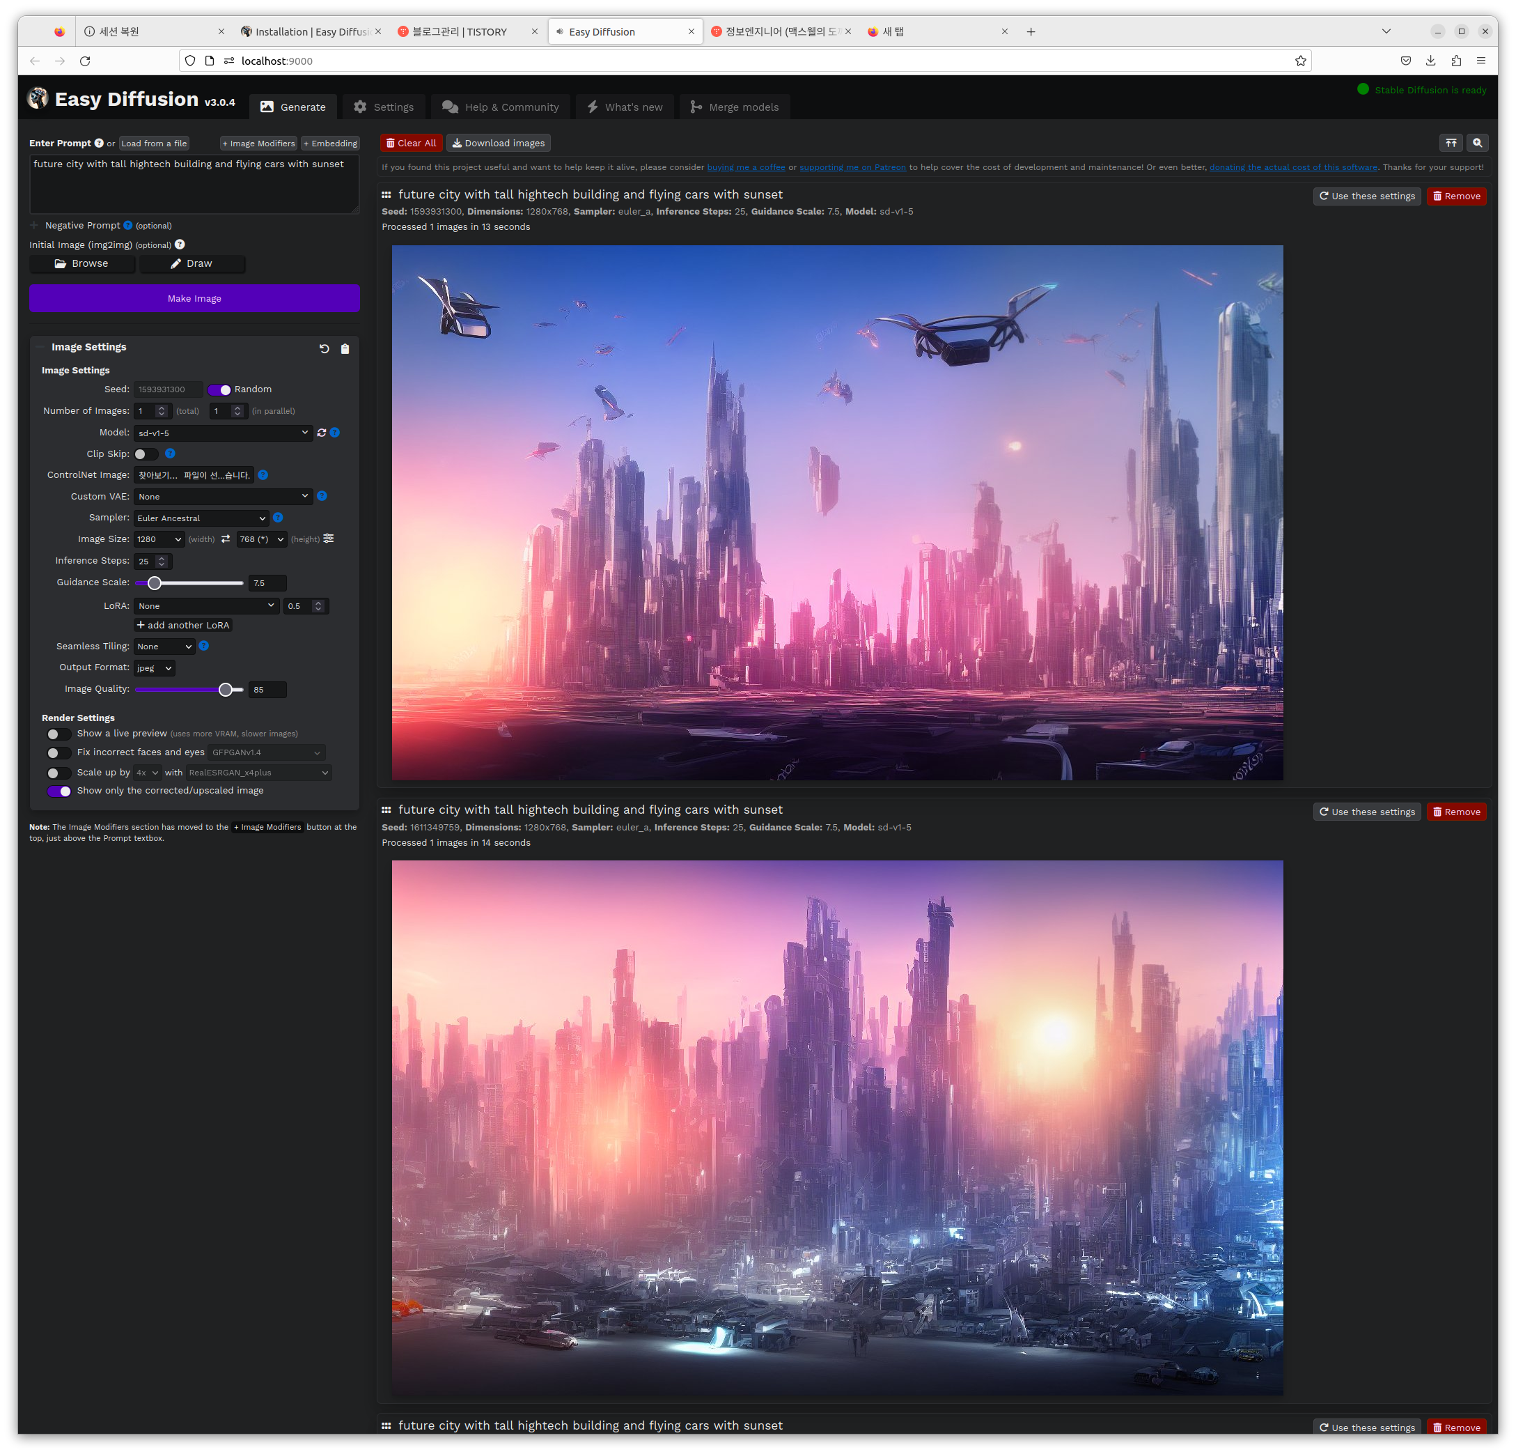
Task: Disable the Random seed toggle
Action: [x=219, y=390]
